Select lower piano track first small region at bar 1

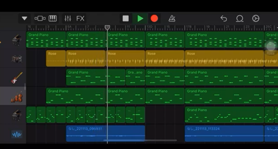coord(31,115)
